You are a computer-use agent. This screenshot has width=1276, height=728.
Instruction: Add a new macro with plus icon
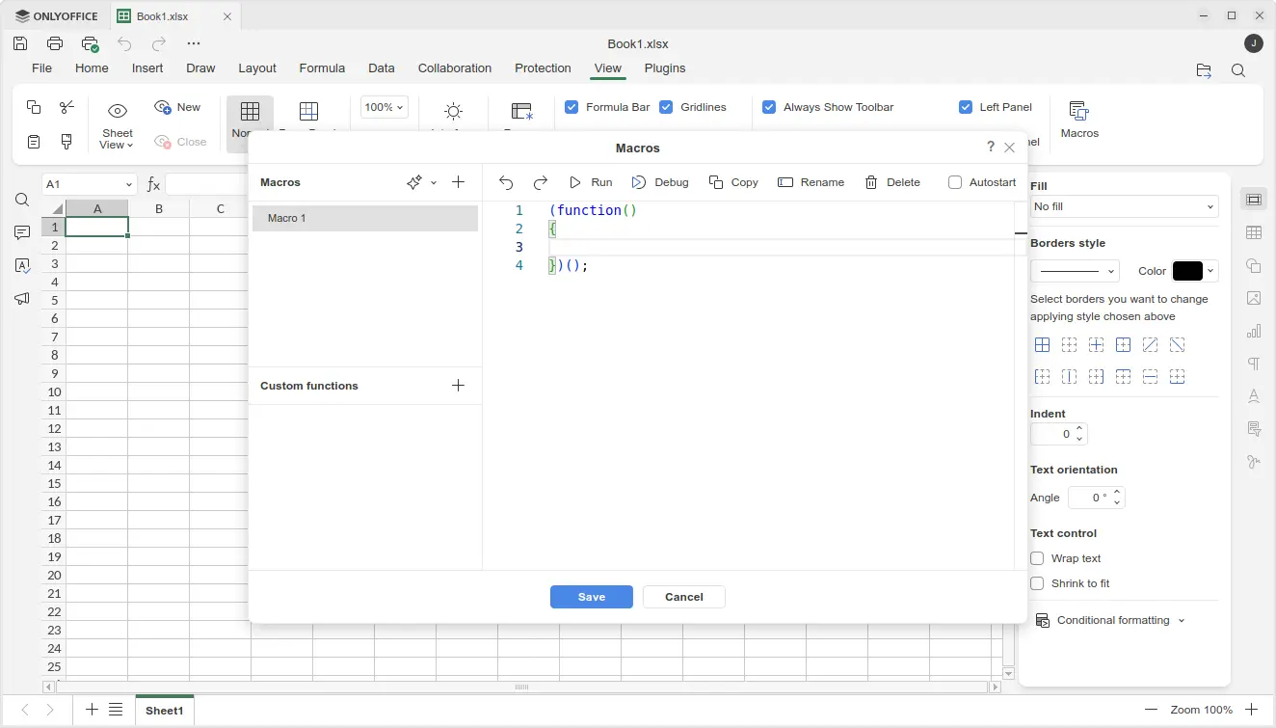click(x=458, y=182)
